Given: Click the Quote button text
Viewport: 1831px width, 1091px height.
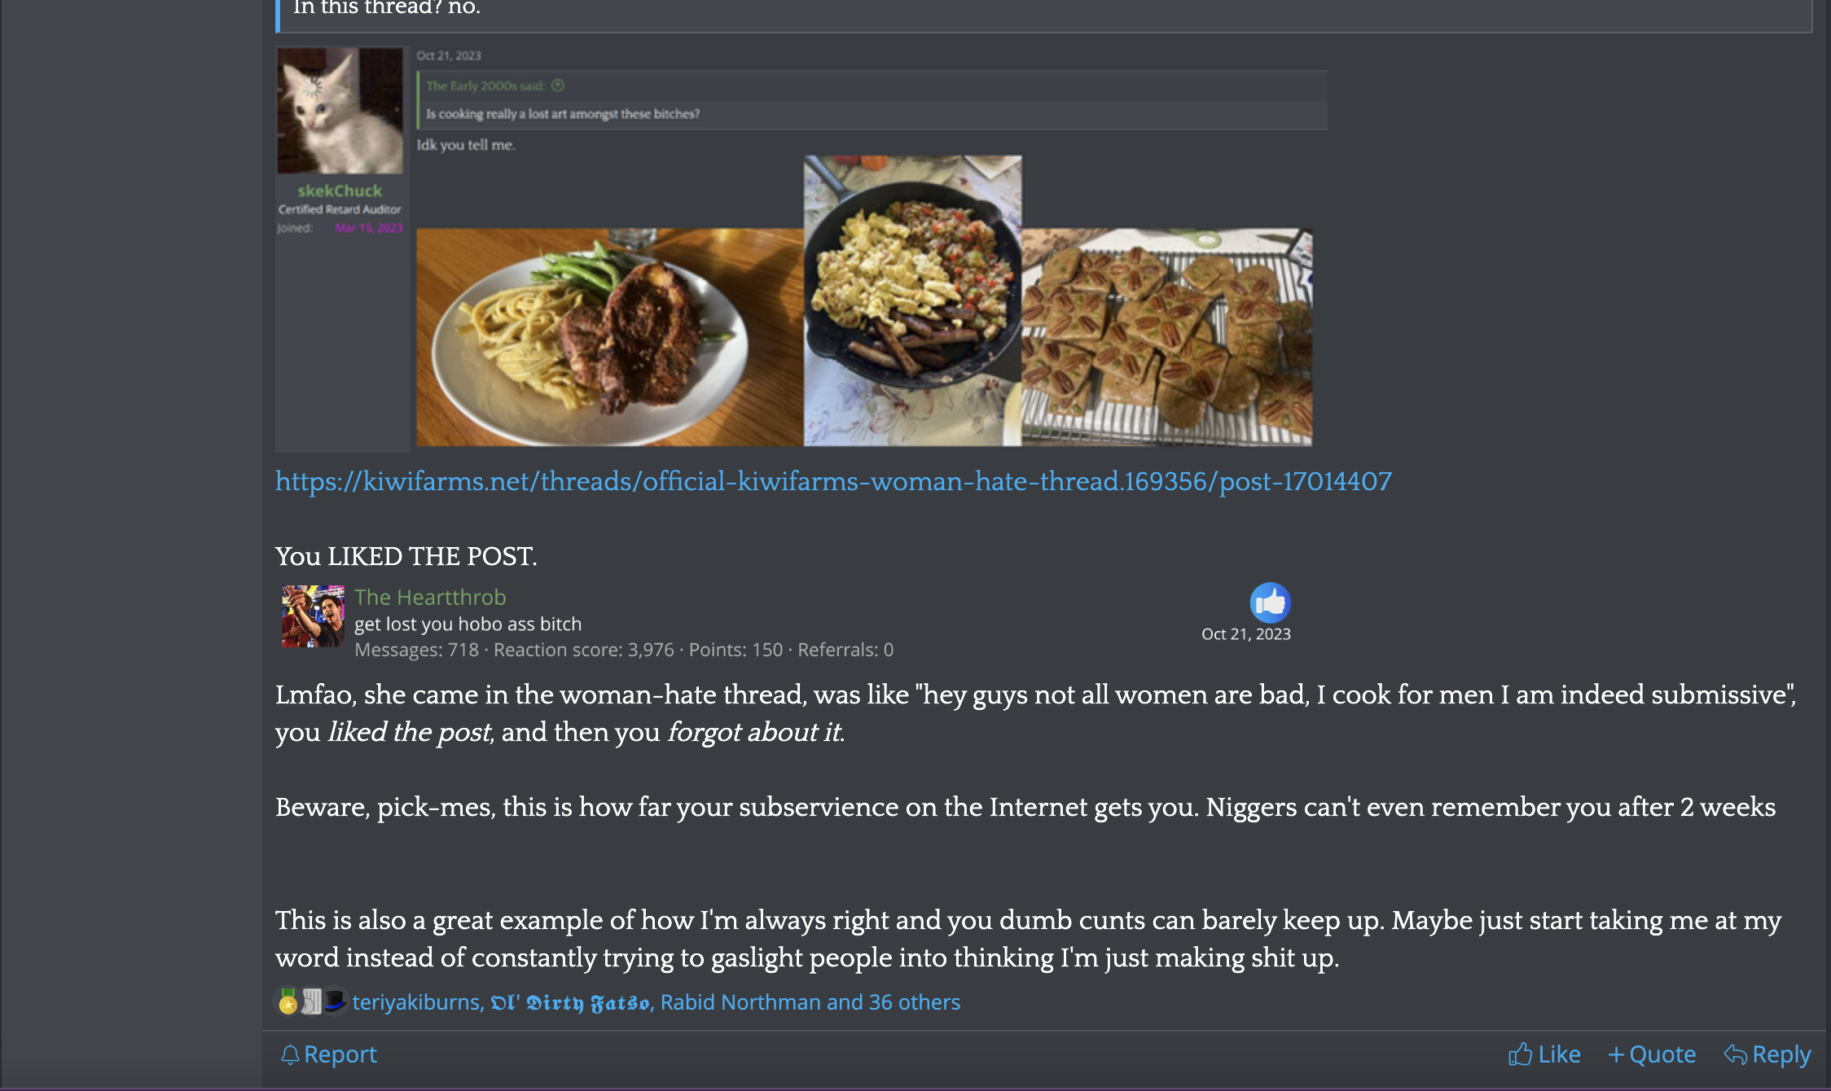Looking at the screenshot, I should coord(1662,1054).
